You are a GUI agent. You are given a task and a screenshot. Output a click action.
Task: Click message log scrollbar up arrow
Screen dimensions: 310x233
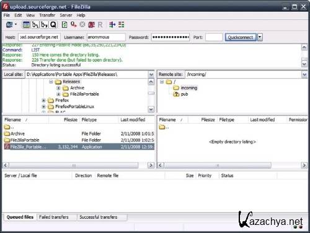pyautogui.click(x=304, y=48)
